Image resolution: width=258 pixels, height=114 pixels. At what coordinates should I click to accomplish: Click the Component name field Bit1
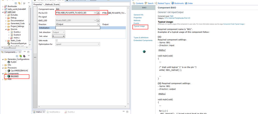pos(78,9)
